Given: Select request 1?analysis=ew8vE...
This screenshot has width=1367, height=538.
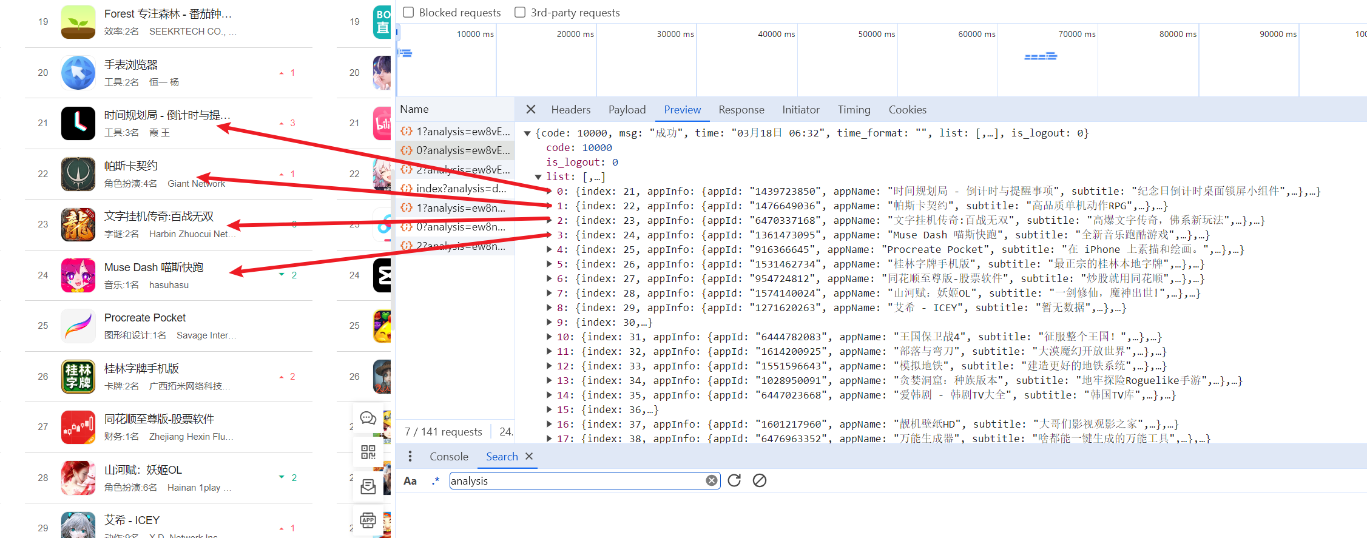Looking at the screenshot, I should (455, 132).
